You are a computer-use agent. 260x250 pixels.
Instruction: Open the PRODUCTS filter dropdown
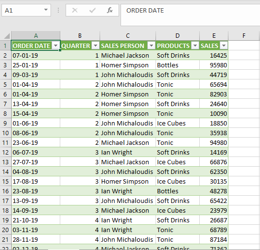click(195, 46)
